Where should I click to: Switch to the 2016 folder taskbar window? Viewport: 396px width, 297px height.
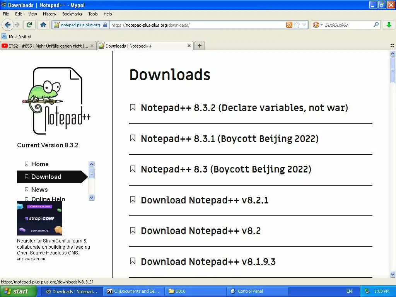tap(195, 292)
